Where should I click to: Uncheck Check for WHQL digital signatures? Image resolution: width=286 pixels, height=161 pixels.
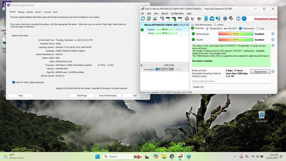pyautogui.click(x=14, y=82)
